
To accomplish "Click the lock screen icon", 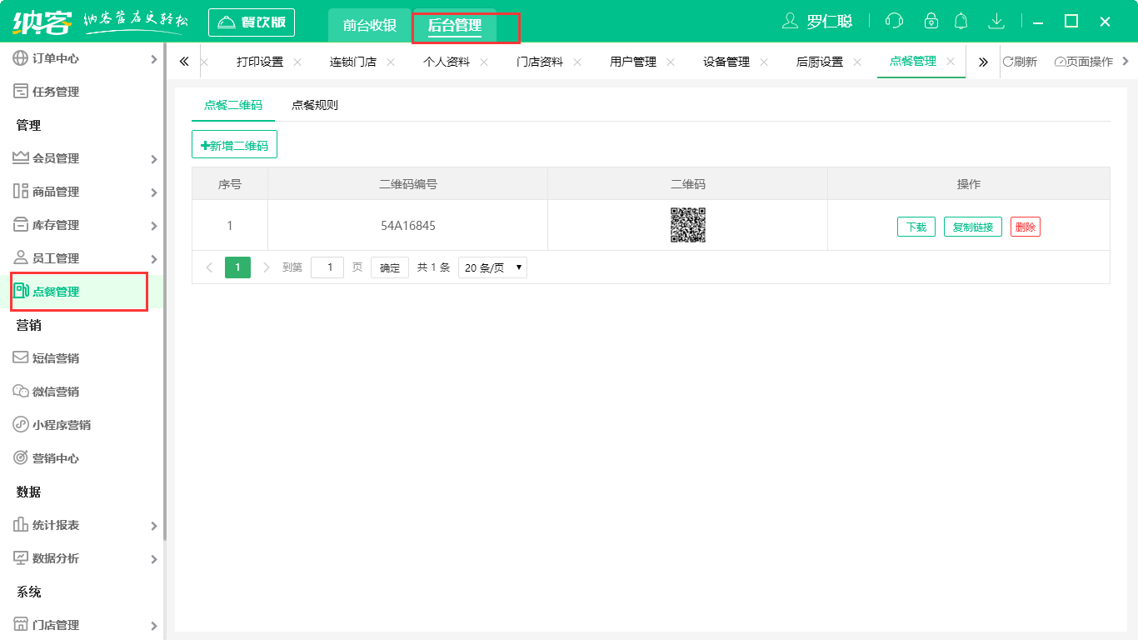I will pyautogui.click(x=931, y=22).
